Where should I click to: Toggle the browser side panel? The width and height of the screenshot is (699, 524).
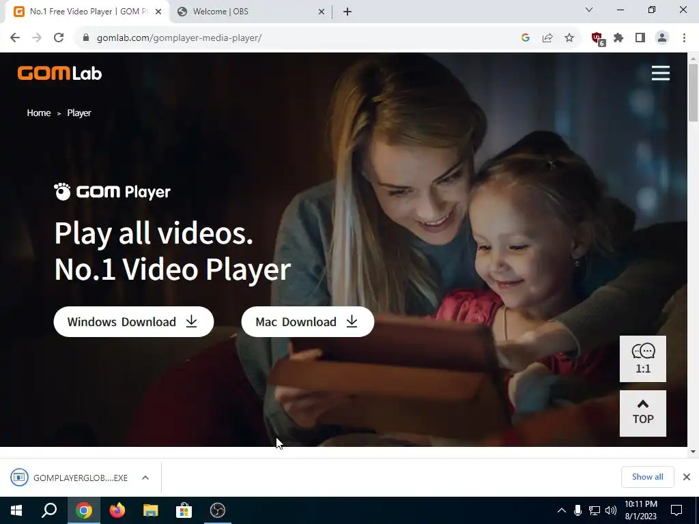[x=640, y=38]
